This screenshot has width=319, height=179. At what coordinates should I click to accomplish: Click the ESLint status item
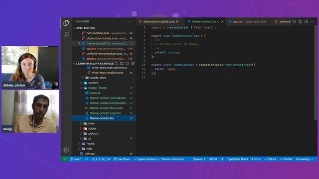point(270,159)
